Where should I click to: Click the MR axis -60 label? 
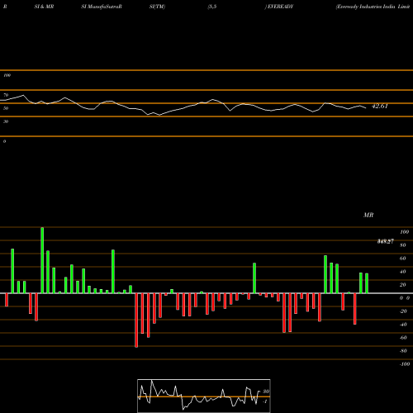[403, 338]
